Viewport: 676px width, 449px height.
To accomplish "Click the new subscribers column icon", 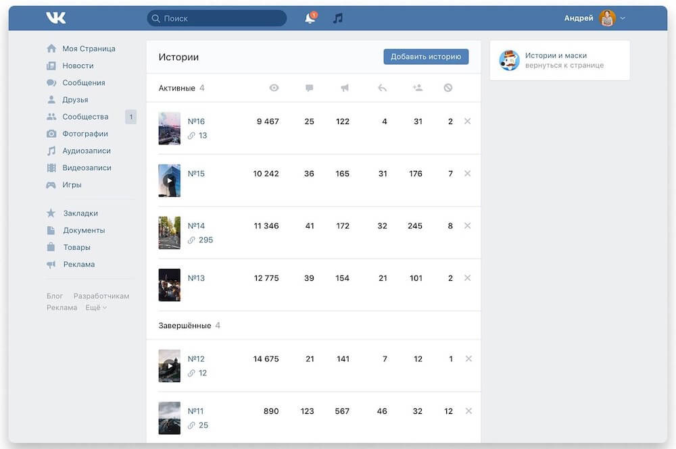I will click(417, 88).
